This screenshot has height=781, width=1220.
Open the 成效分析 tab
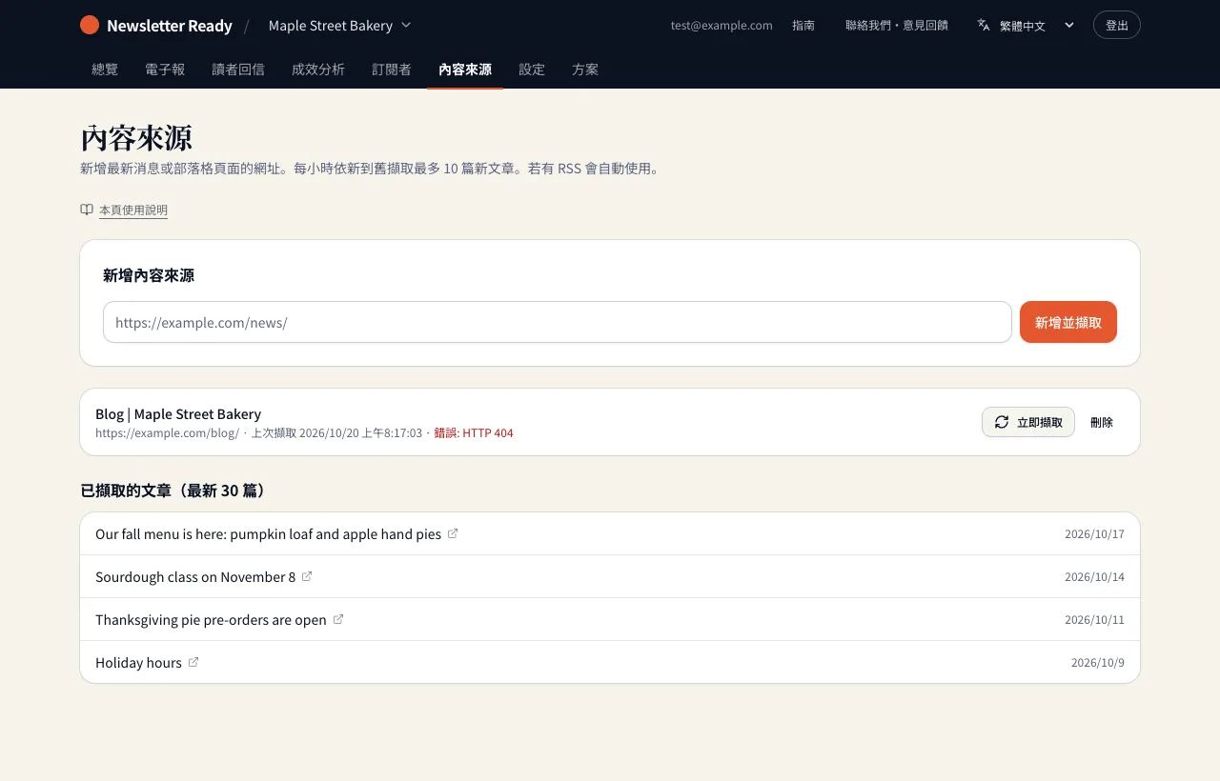[x=318, y=70]
